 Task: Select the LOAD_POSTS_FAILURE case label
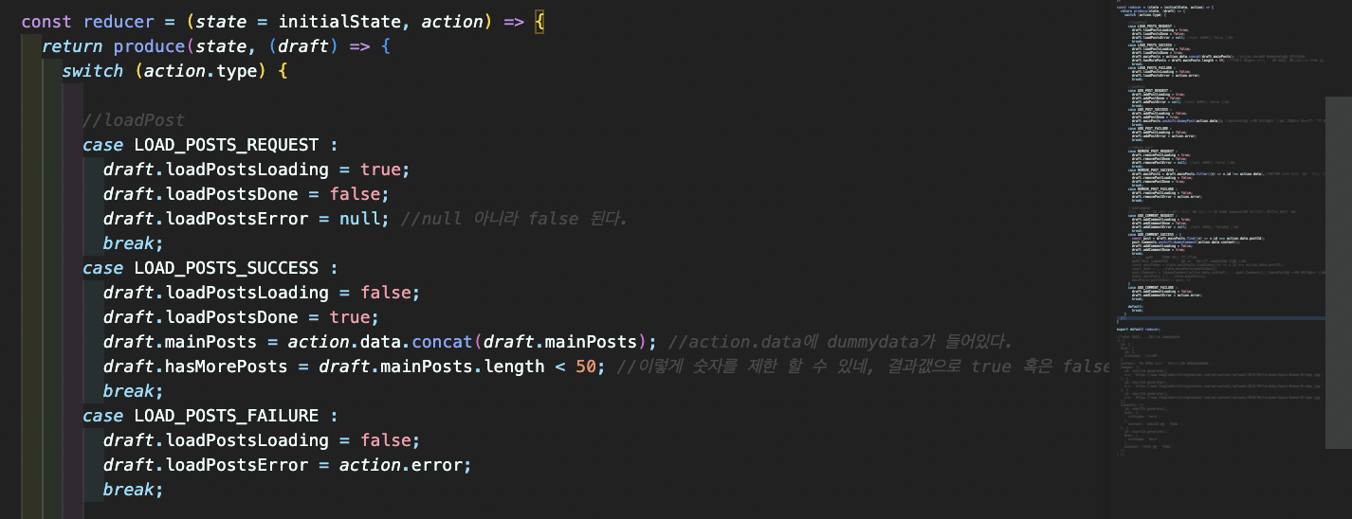(227, 416)
